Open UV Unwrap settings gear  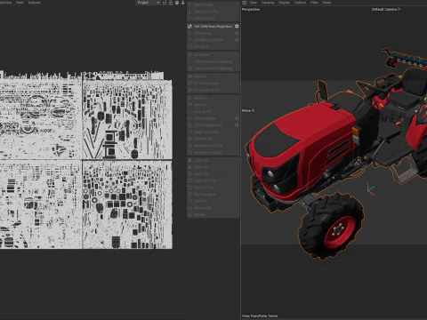pyautogui.click(x=237, y=33)
